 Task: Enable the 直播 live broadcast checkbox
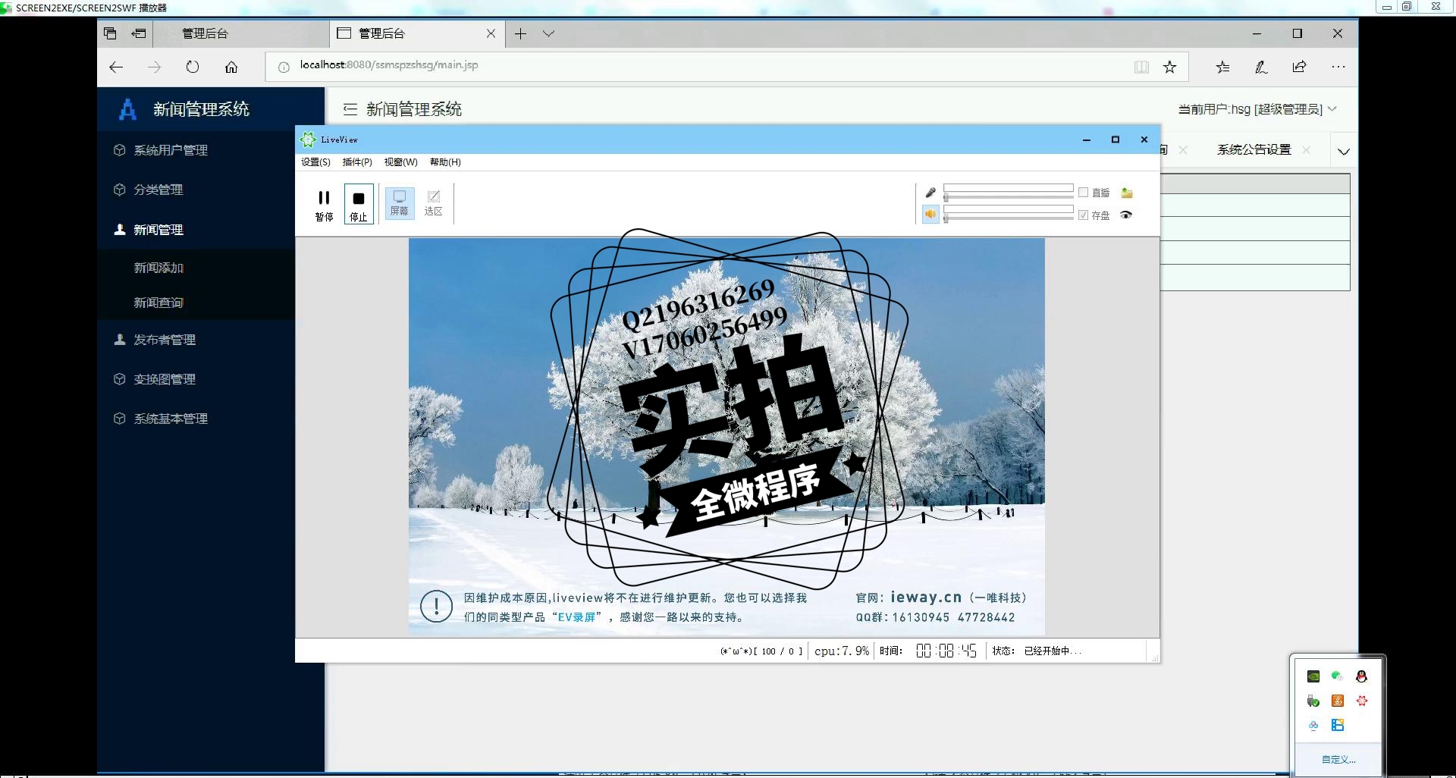[x=1084, y=193]
